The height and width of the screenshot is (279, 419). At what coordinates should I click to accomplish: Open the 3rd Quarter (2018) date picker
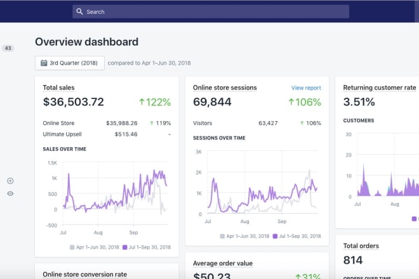point(69,63)
